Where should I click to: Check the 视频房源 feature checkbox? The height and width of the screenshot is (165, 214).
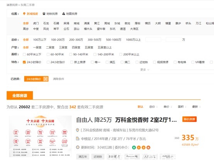[155, 62]
